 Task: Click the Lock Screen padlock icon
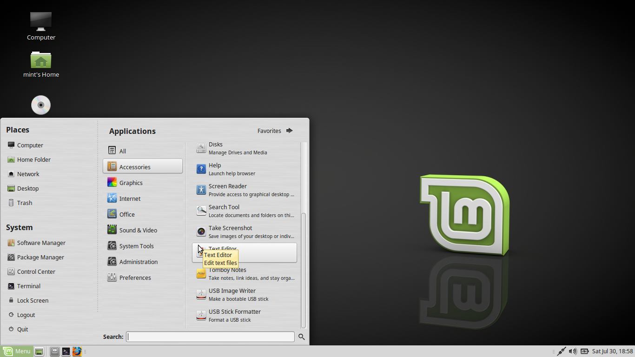click(x=11, y=300)
